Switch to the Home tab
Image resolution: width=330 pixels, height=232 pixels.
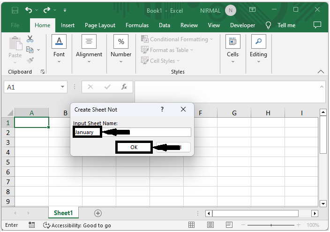43,25
